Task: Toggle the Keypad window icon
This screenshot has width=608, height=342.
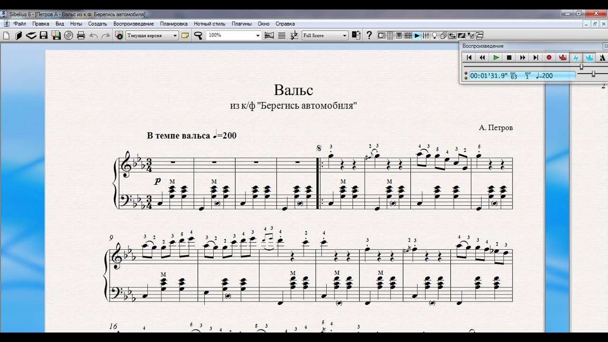Action: (x=390, y=35)
